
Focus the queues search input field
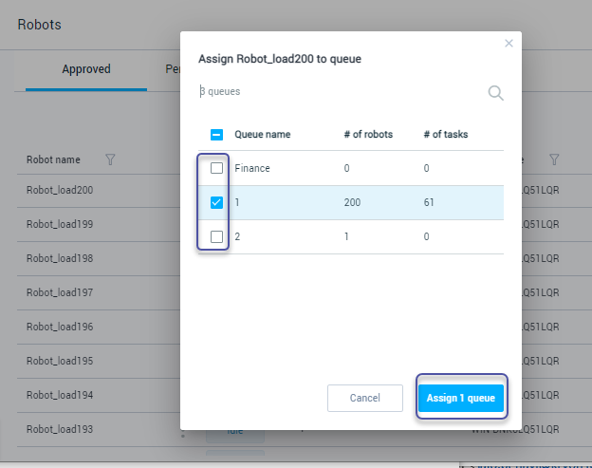pyautogui.click(x=342, y=92)
